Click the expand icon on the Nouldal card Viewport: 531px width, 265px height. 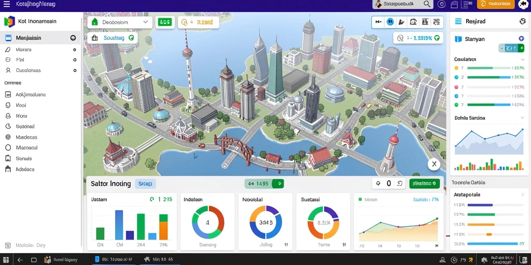point(286,245)
